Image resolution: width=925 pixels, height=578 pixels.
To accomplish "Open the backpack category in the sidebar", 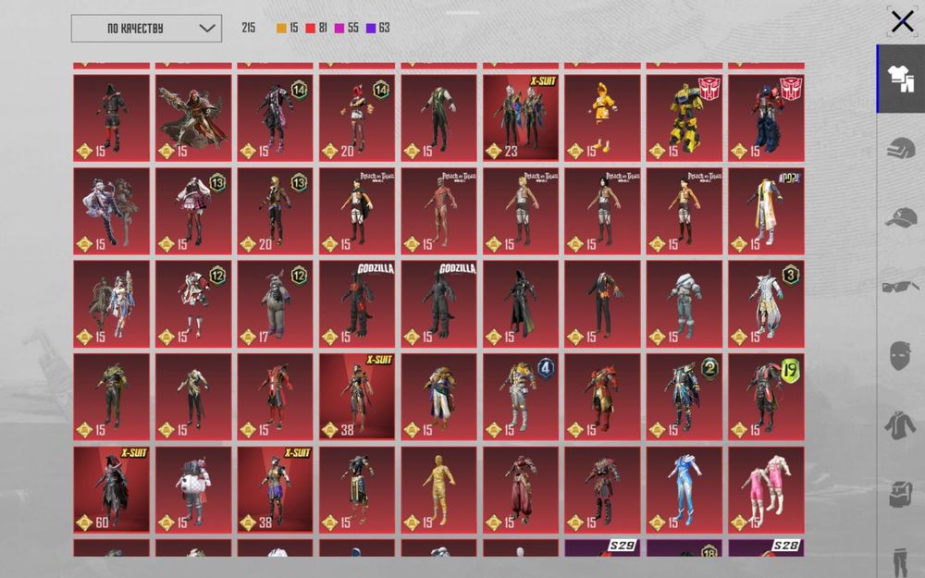I will click(x=901, y=494).
